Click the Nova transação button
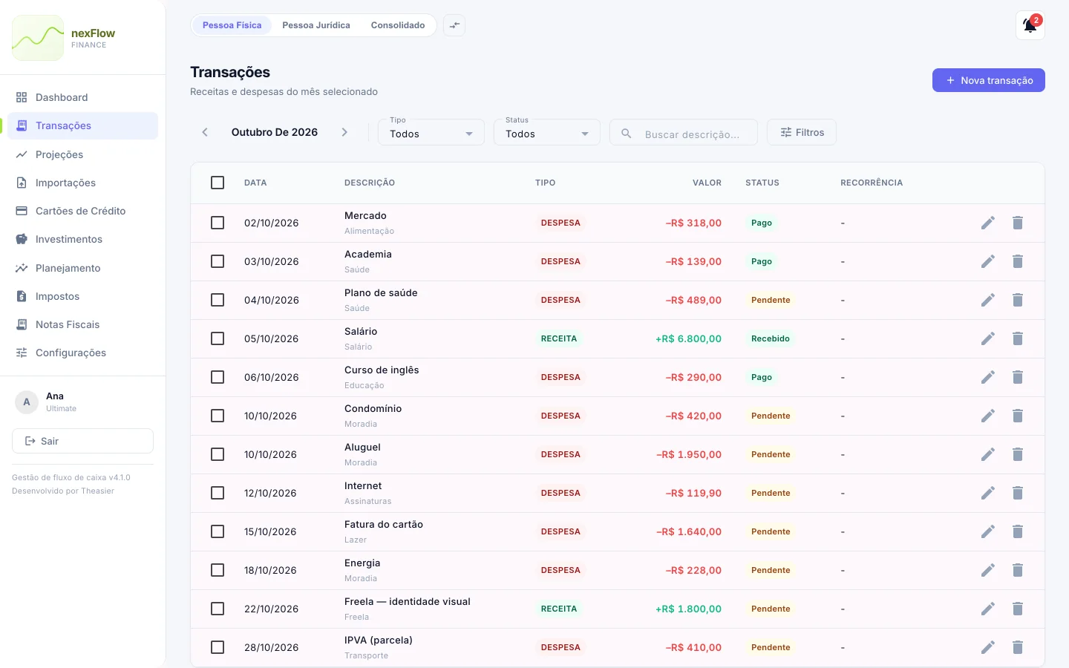 pos(989,80)
